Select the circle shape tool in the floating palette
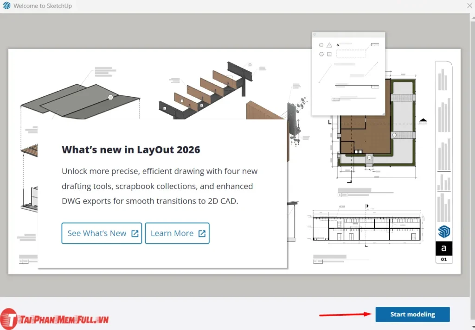 [x=321, y=45]
